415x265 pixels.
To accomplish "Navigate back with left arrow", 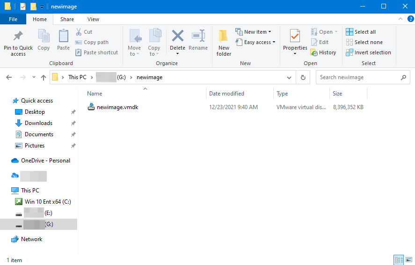I will 9,77.
